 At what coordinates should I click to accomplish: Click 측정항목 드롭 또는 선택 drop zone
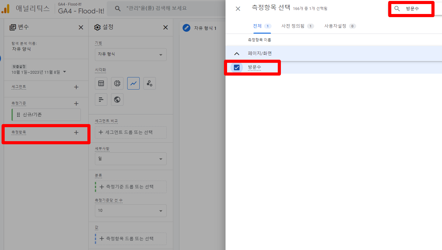click(131, 239)
